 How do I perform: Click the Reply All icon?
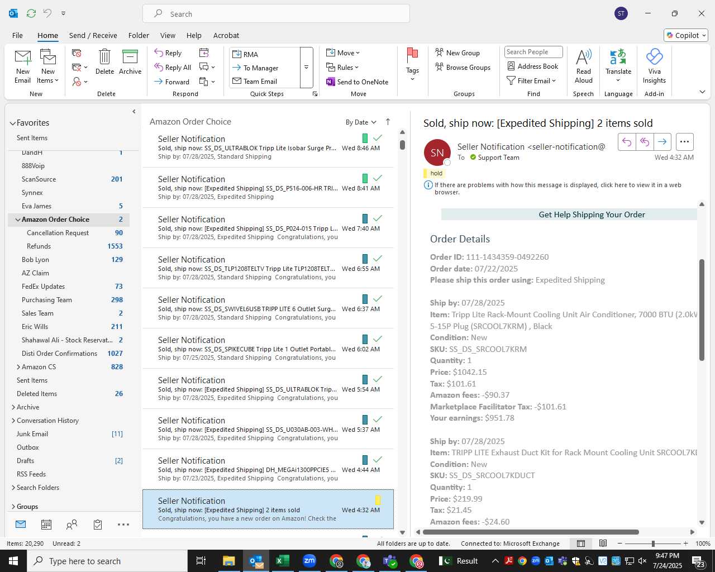click(x=159, y=67)
